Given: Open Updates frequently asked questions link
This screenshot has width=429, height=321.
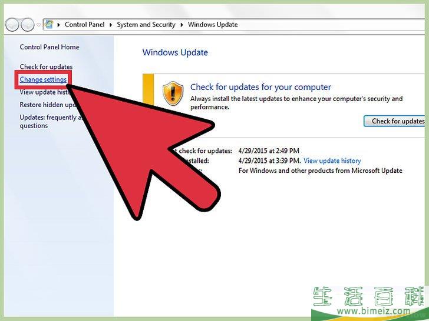Looking at the screenshot, I should 51,122.
